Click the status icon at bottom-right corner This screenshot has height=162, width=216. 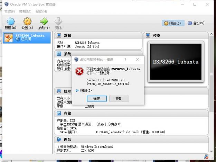(x=206, y=157)
